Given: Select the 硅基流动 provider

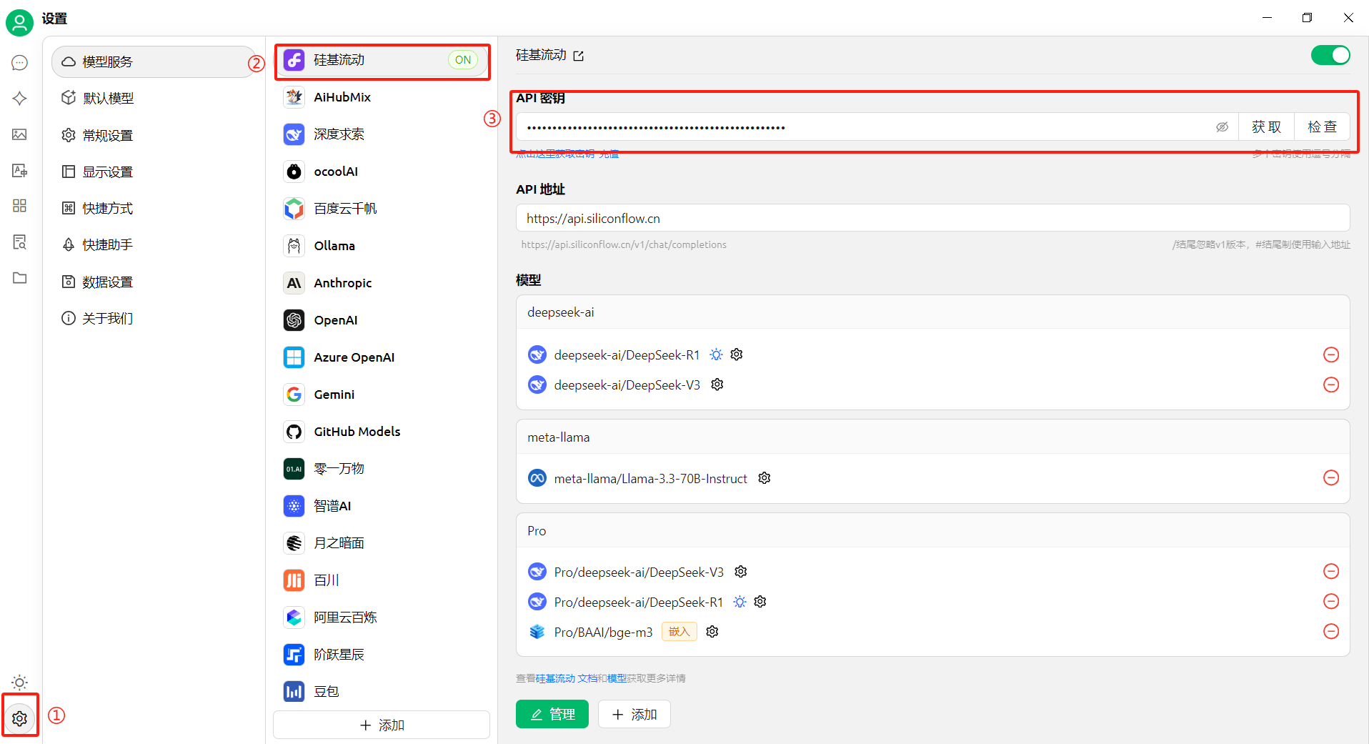Looking at the screenshot, I should (x=382, y=60).
